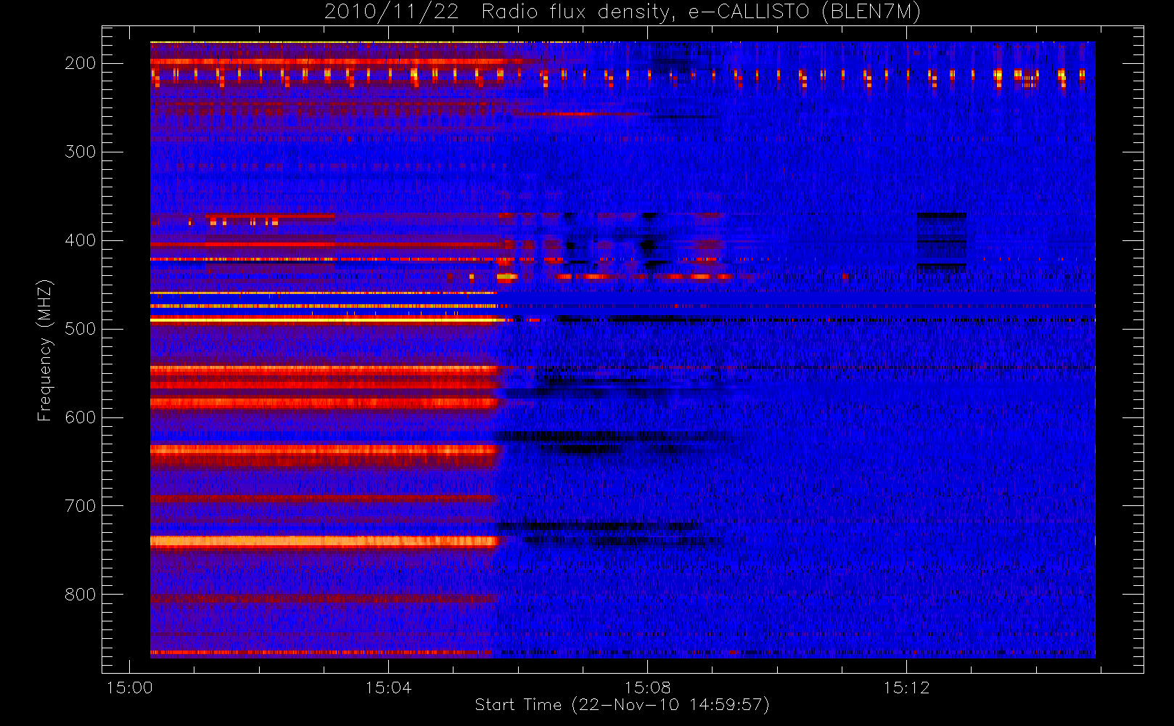The width and height of the screenshot is (1174, 726).
Task: Select the 400 frequency tick label
Action: click(x=81, y=240)
